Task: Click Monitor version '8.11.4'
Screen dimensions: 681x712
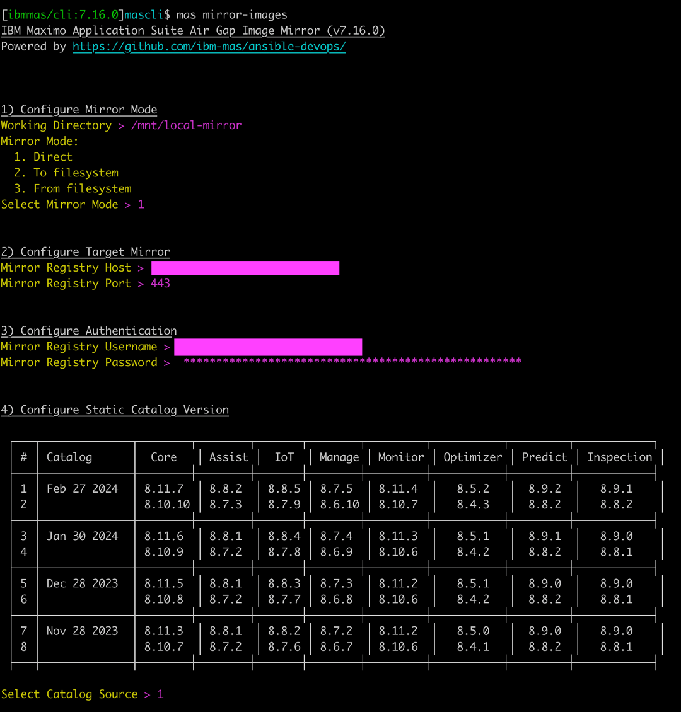Action: tap(399, 488)
